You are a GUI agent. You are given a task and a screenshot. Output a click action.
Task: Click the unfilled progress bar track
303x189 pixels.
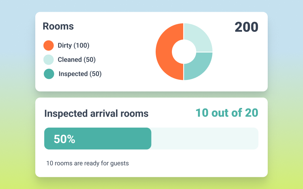(x=205, y=139)
